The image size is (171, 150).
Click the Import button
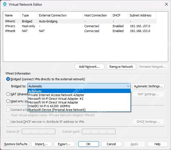[41, 144]
